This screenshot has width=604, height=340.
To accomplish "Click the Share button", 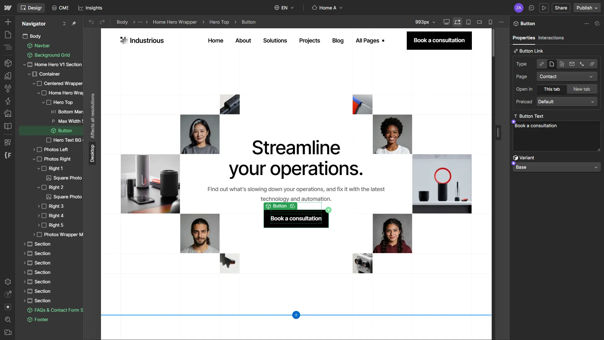I will [x=561, y=8].
